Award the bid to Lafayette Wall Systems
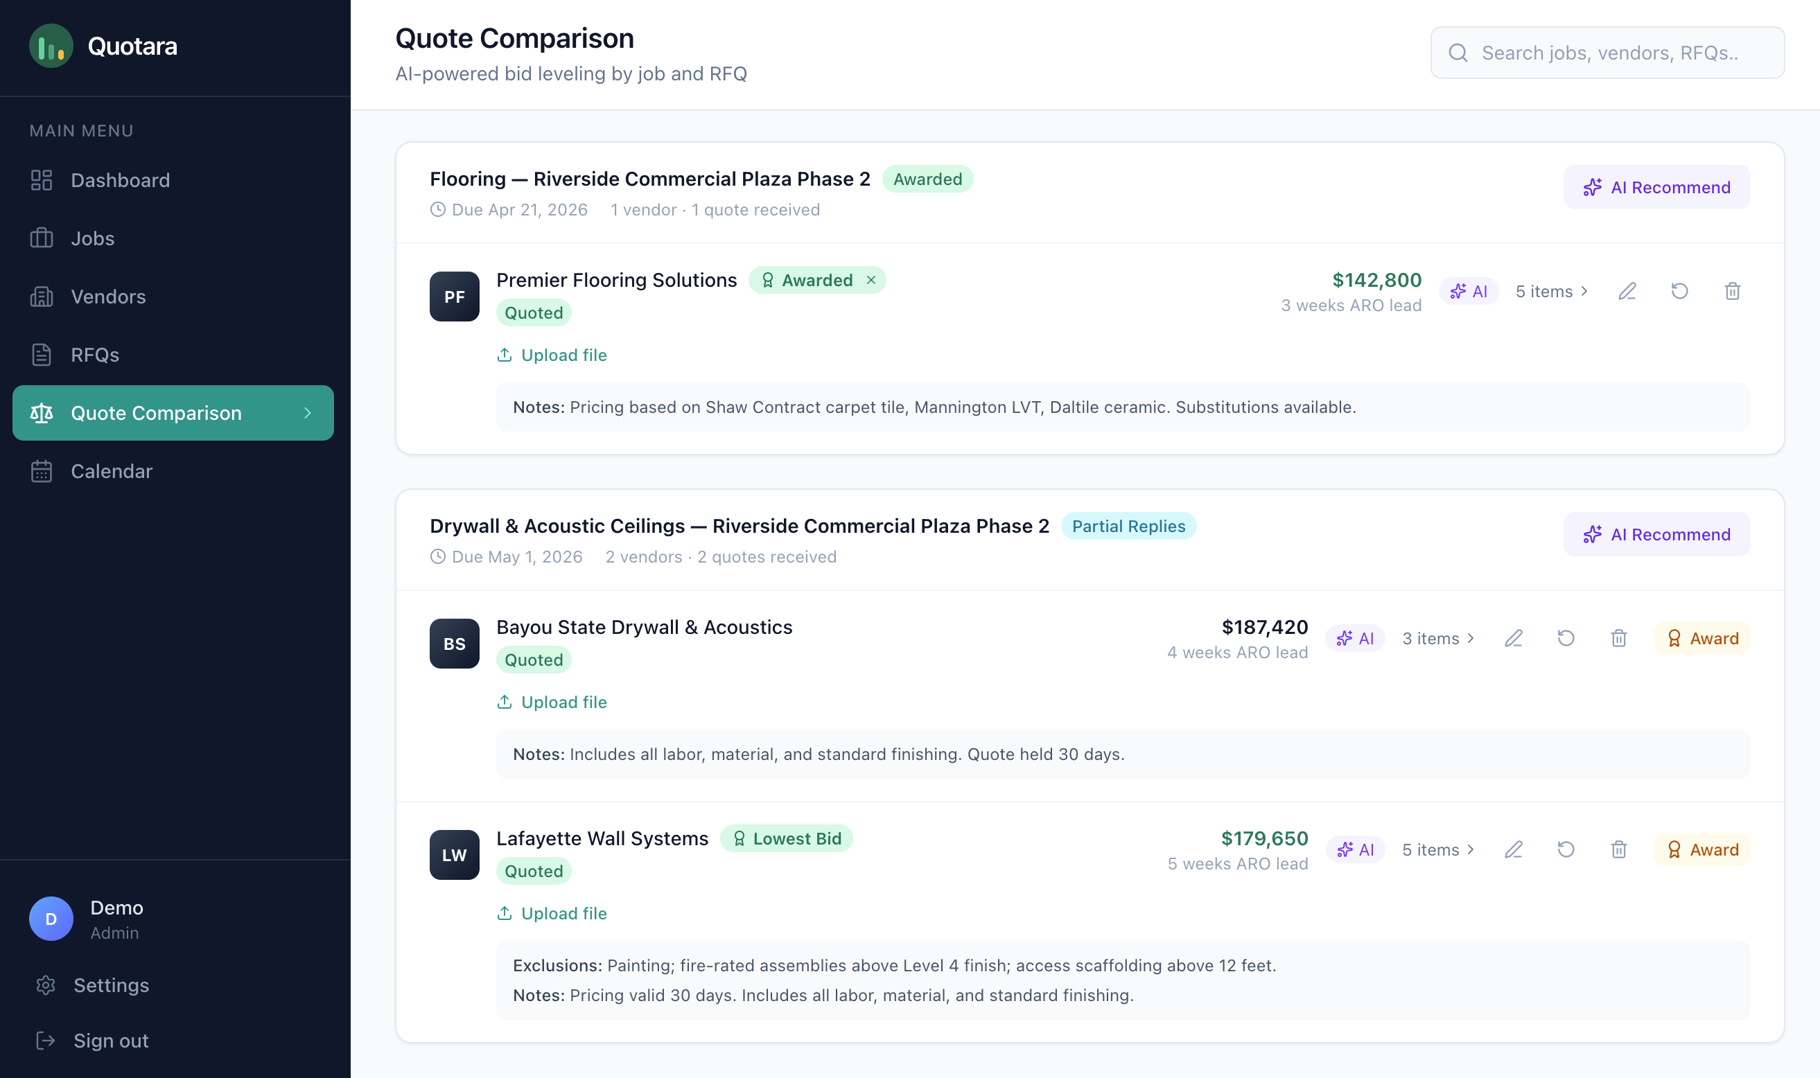The height and width of the screenshot is (1078, 1820). [x=1701, y=850]
